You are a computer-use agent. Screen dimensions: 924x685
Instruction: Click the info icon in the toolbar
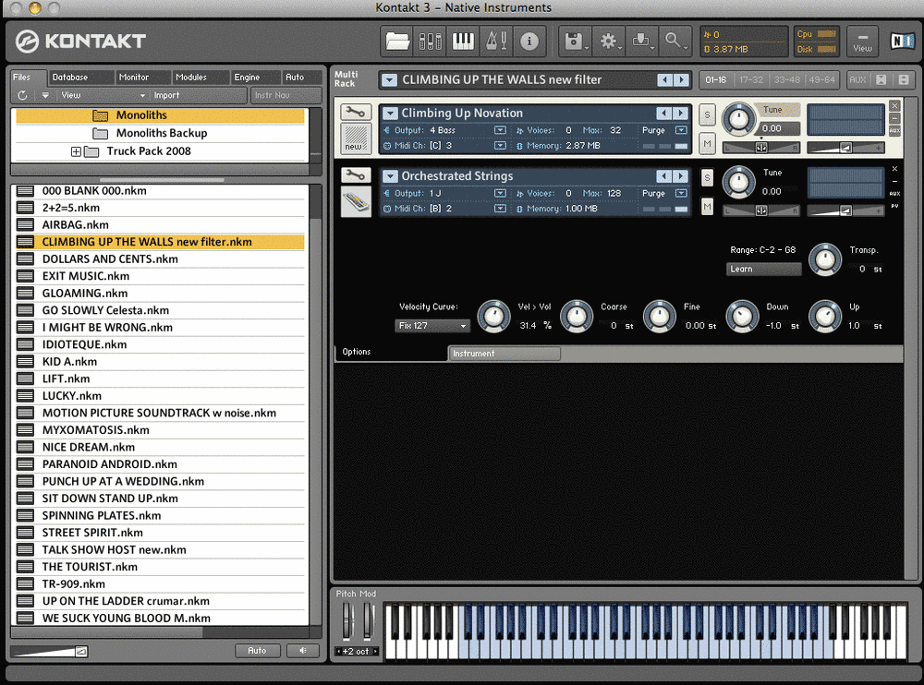(x=529, y=42)
